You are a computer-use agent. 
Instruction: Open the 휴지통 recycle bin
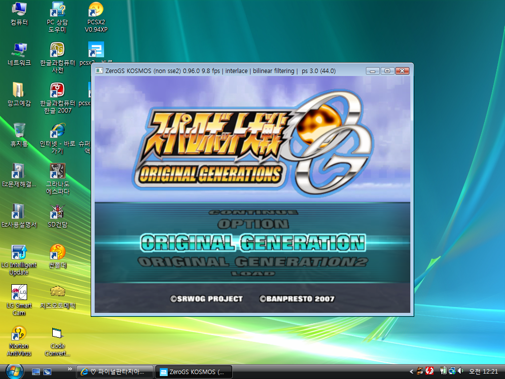coord(19,135)
